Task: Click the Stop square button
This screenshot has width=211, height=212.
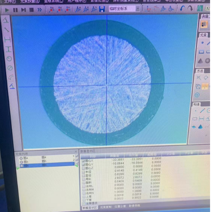Action: point(32,10)
